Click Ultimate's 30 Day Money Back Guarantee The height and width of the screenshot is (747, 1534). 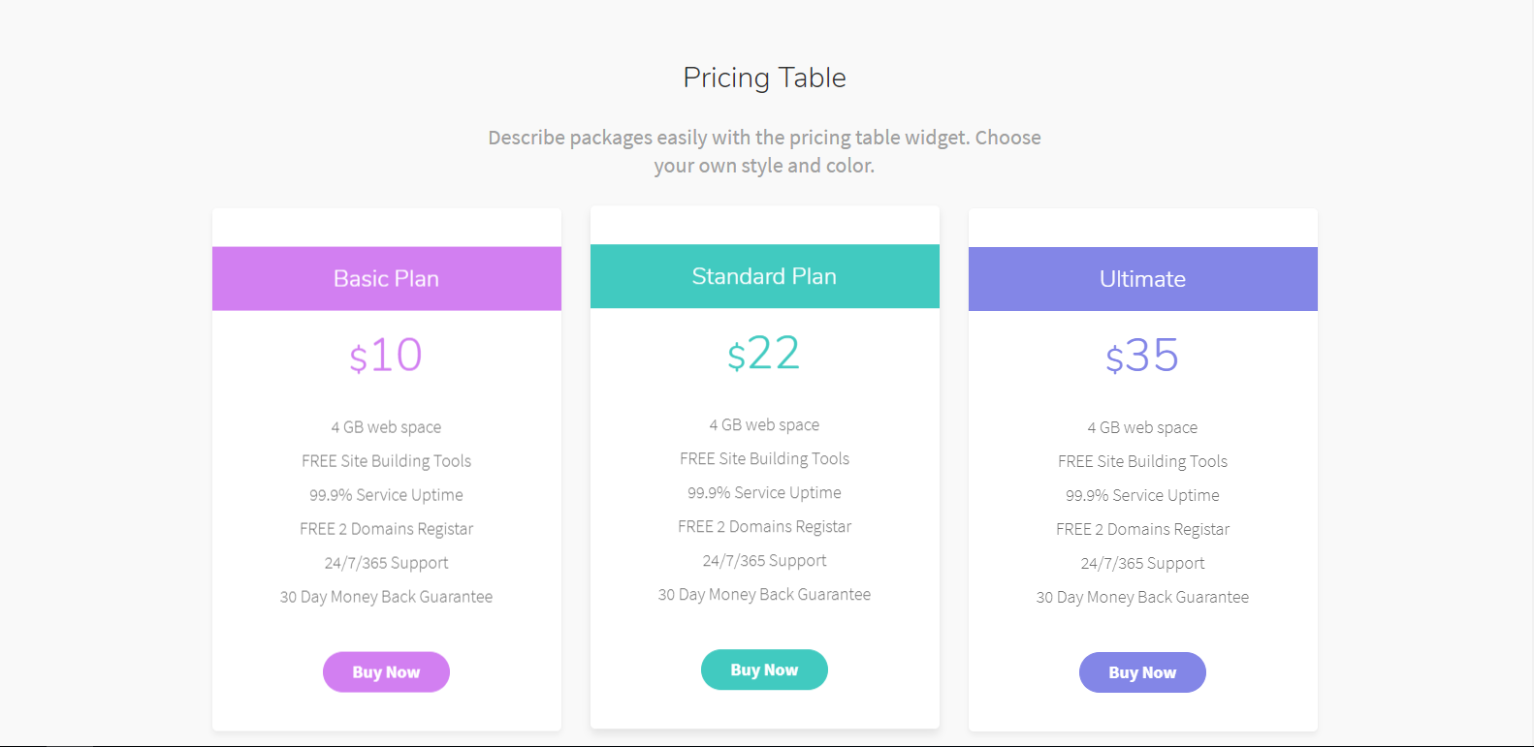[x=1142, y=598]
